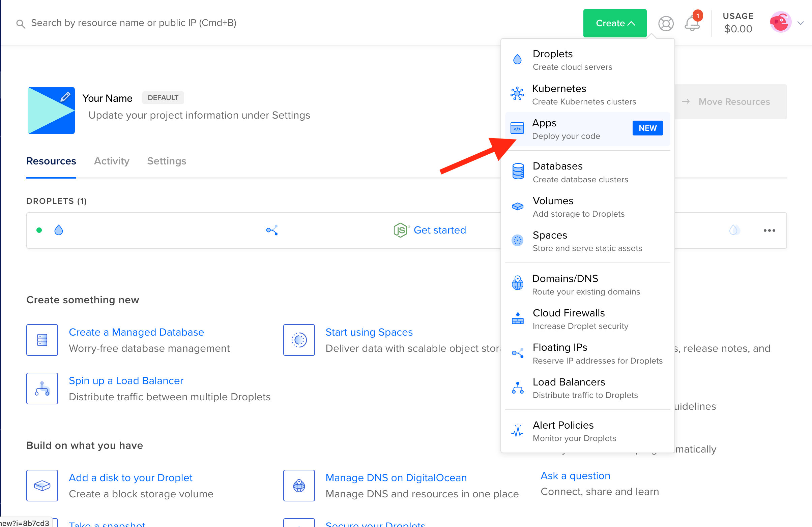Choose Floating IPs from the menu
Viewport: 812px width, 527px height.
587,353
